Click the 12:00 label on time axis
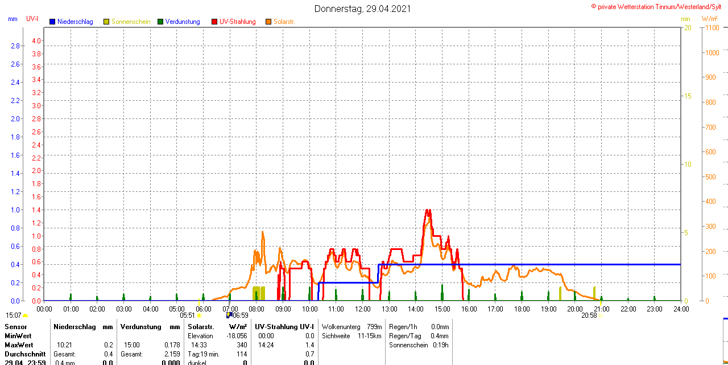Image resolution: width=728 pixels, height=365 pixels. pyautogui.click(x=362, y=309)
